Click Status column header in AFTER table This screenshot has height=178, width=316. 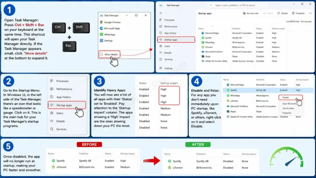click(x=226, y=154)
